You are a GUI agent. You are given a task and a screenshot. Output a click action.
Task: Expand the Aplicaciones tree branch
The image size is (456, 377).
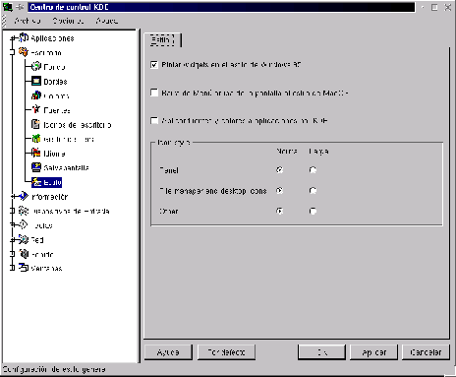click(x=12, y=38)
